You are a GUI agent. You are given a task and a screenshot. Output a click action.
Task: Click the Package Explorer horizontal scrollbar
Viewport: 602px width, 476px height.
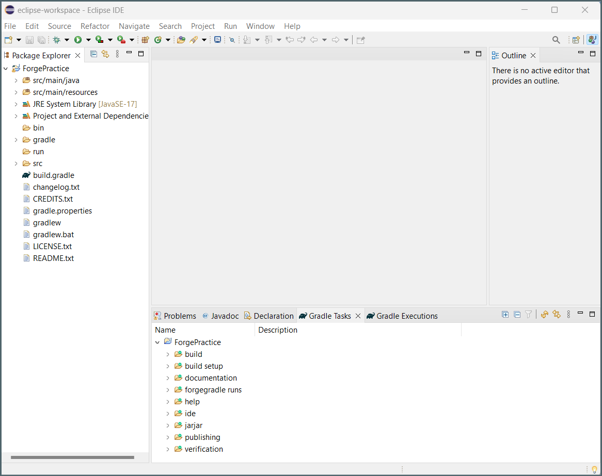pos(72,457)
